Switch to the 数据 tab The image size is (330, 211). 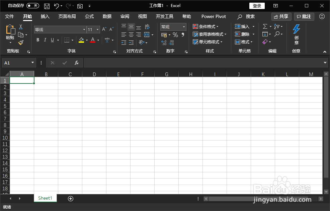tap(107, 16)
